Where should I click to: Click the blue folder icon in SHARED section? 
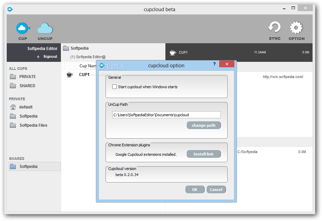click(x=13, y=166)
